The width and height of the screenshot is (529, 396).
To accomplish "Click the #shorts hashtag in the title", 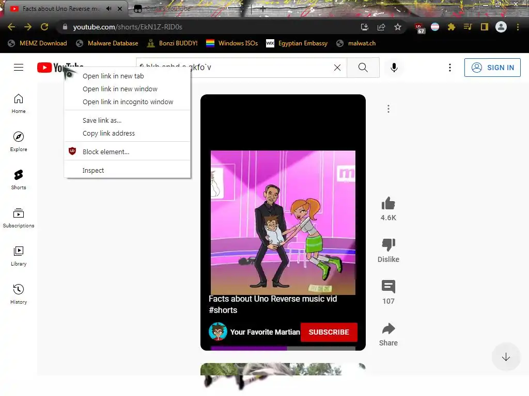I will point(223,310).
